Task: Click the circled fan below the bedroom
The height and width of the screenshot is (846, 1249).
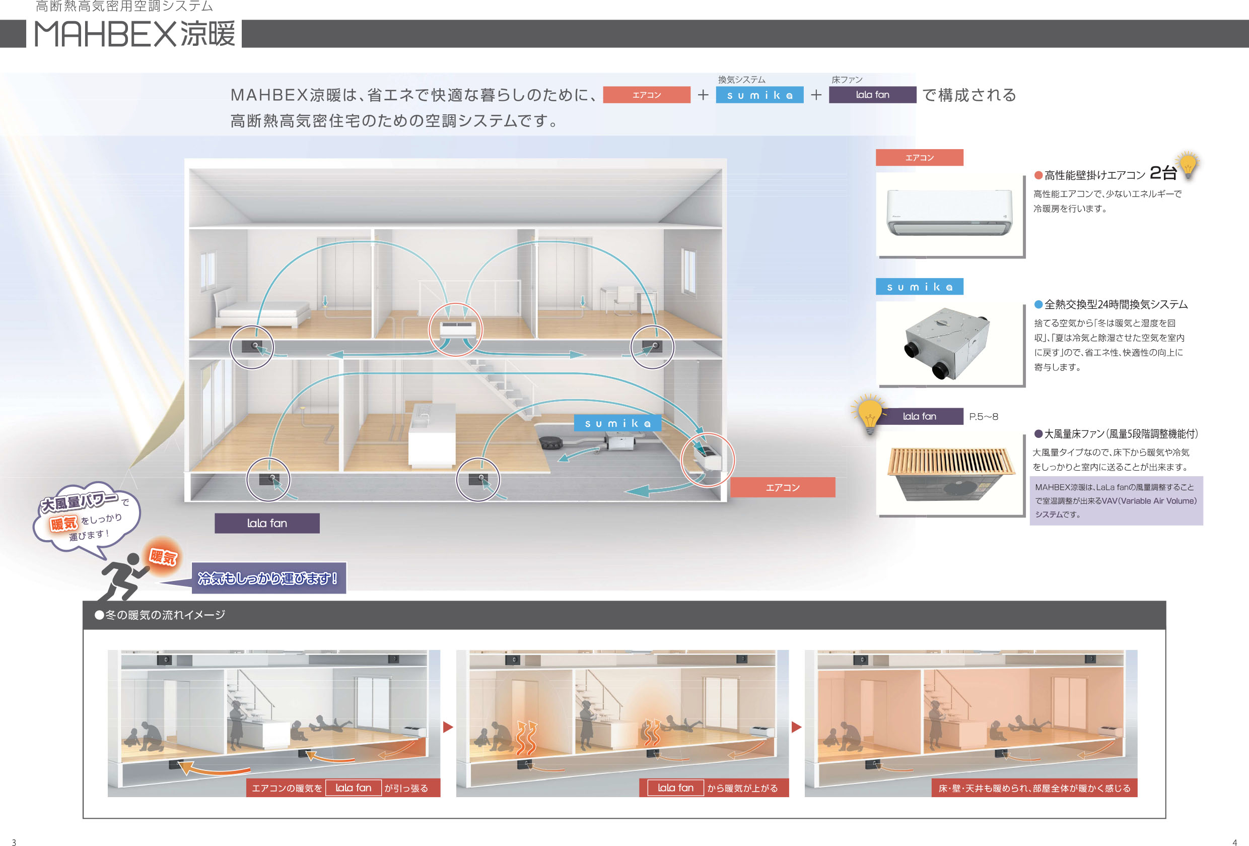Action: (x=251, y=347)
